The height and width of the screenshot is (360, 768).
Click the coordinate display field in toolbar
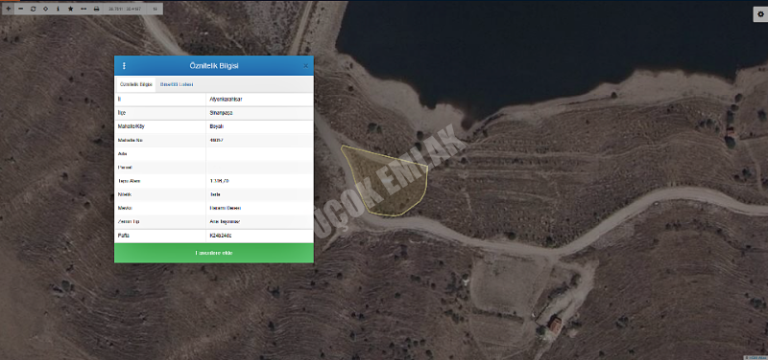pyautogui.click(x=125, y=9)
